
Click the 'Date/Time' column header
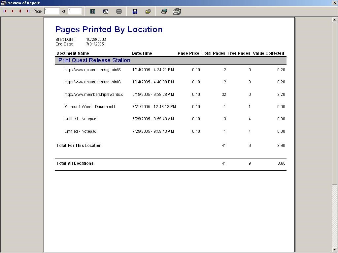(142, 53)
